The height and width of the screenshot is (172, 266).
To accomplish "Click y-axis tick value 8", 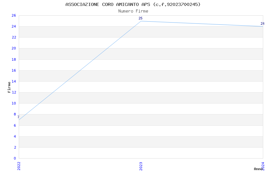I will pyautogui.click(x=15, y=114).
